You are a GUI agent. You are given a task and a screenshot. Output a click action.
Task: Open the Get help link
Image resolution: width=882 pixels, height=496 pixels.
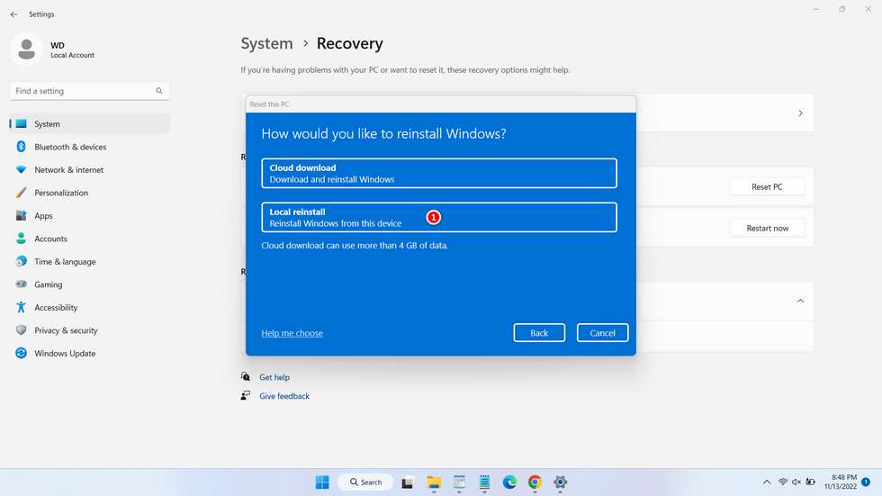tap(274, 377)
